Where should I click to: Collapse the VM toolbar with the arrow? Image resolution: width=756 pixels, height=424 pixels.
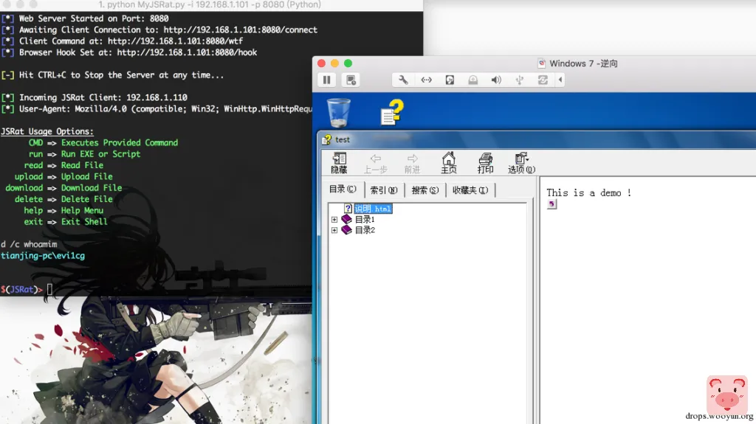point(560,80)
